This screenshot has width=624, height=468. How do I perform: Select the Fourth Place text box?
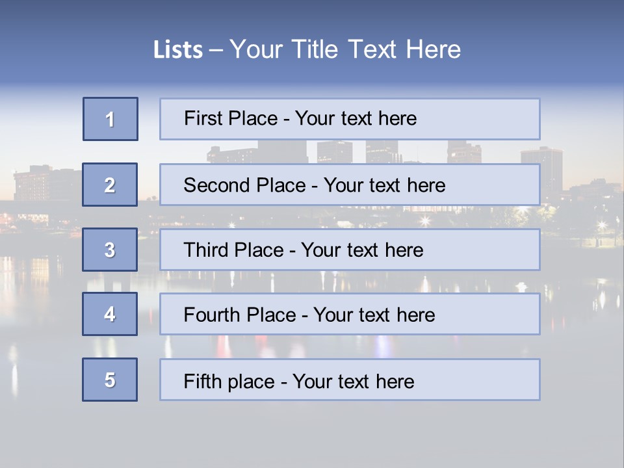click(x=350, y=314)
